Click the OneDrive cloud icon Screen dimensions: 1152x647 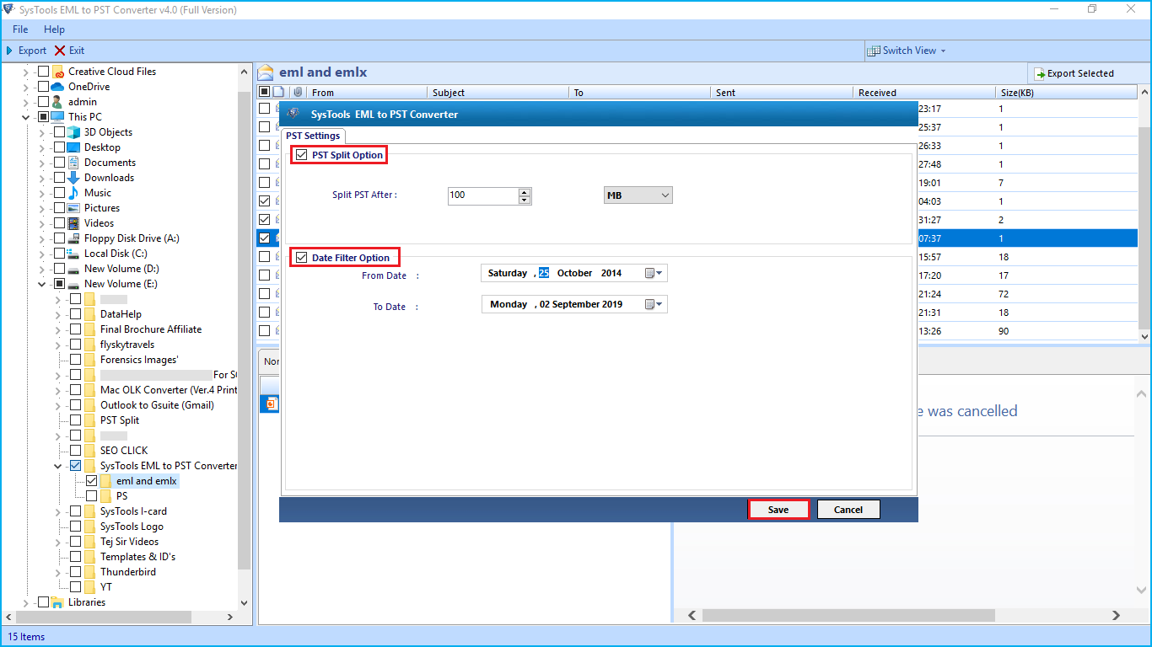pyautogui.click(x=58, y=87)
